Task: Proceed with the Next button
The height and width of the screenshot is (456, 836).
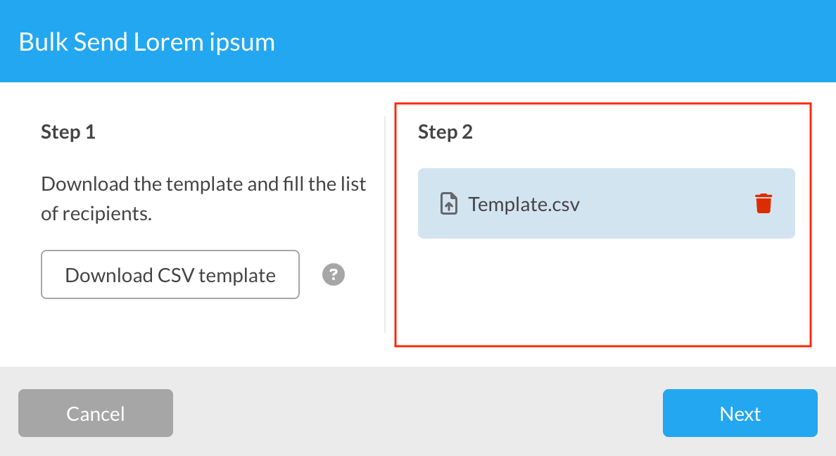Action: [740, 413]
